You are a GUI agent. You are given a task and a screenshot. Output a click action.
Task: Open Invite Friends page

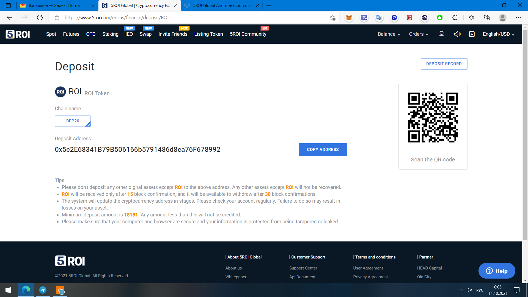click(173, 34)
